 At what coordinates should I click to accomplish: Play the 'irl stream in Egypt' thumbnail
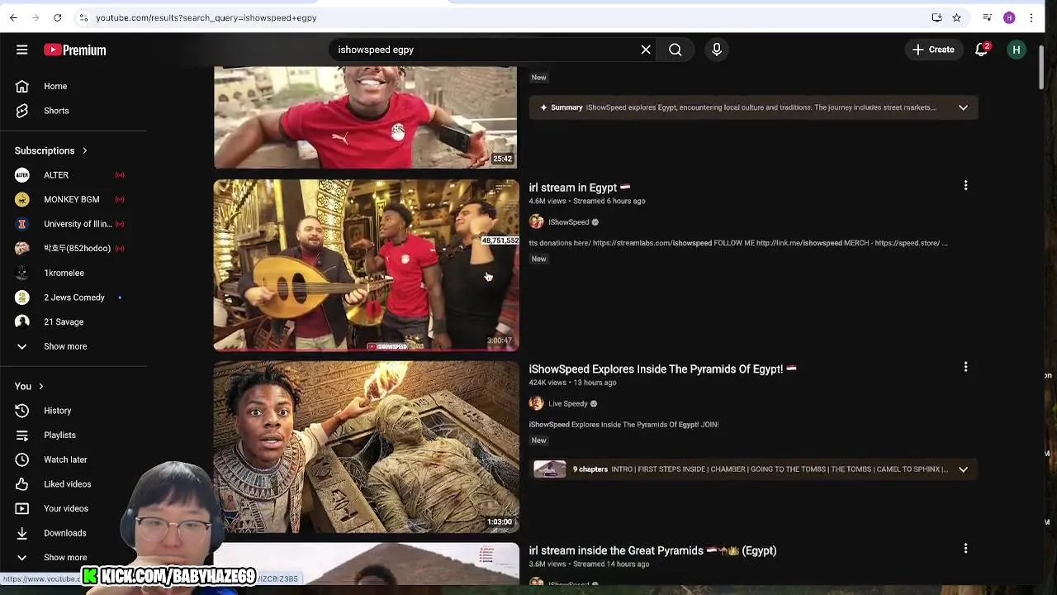click(x=366, y=265)
